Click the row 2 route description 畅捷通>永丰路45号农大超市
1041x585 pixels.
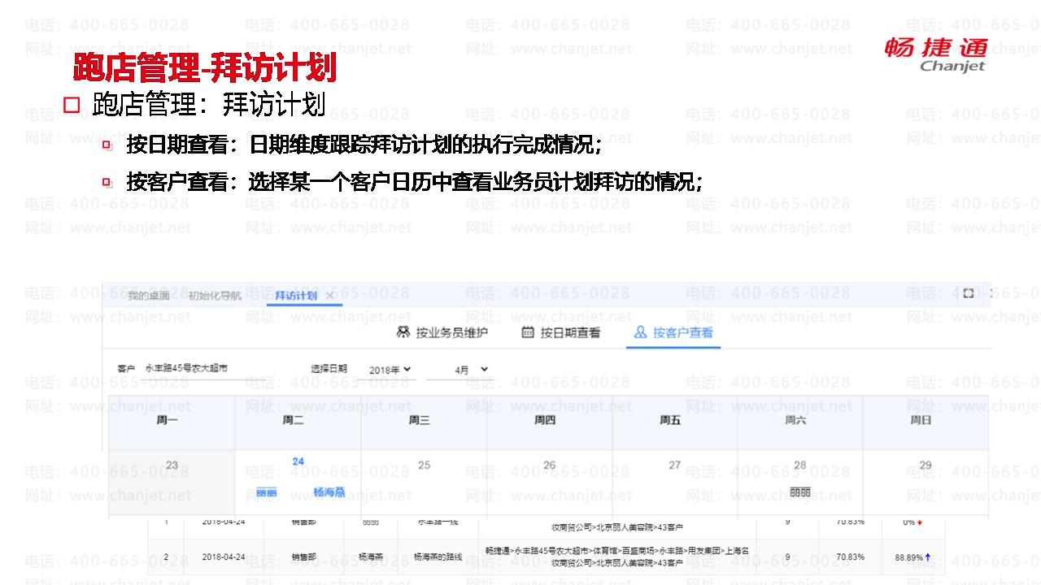pos(616,557)
